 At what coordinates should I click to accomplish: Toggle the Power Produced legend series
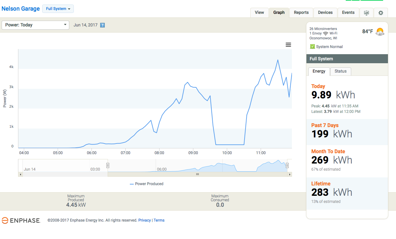tap(147, 184)
